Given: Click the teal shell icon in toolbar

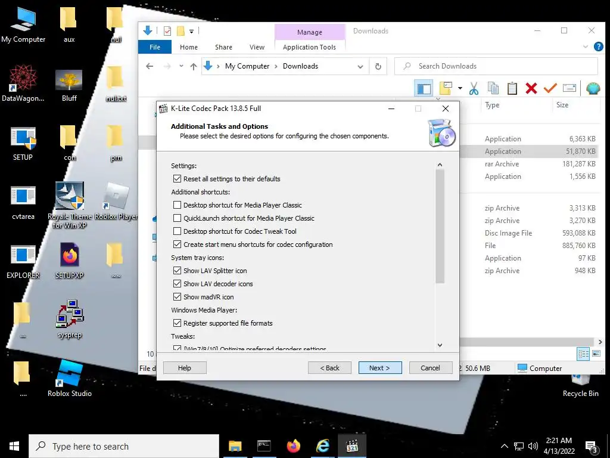Looking at the screenshot, I should 593,89.
